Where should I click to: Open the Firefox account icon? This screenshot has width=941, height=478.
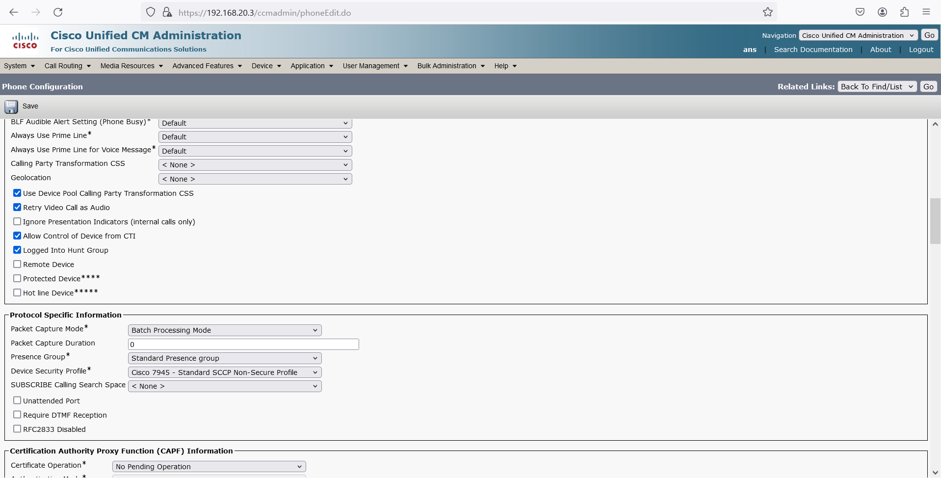click(882, 12)
